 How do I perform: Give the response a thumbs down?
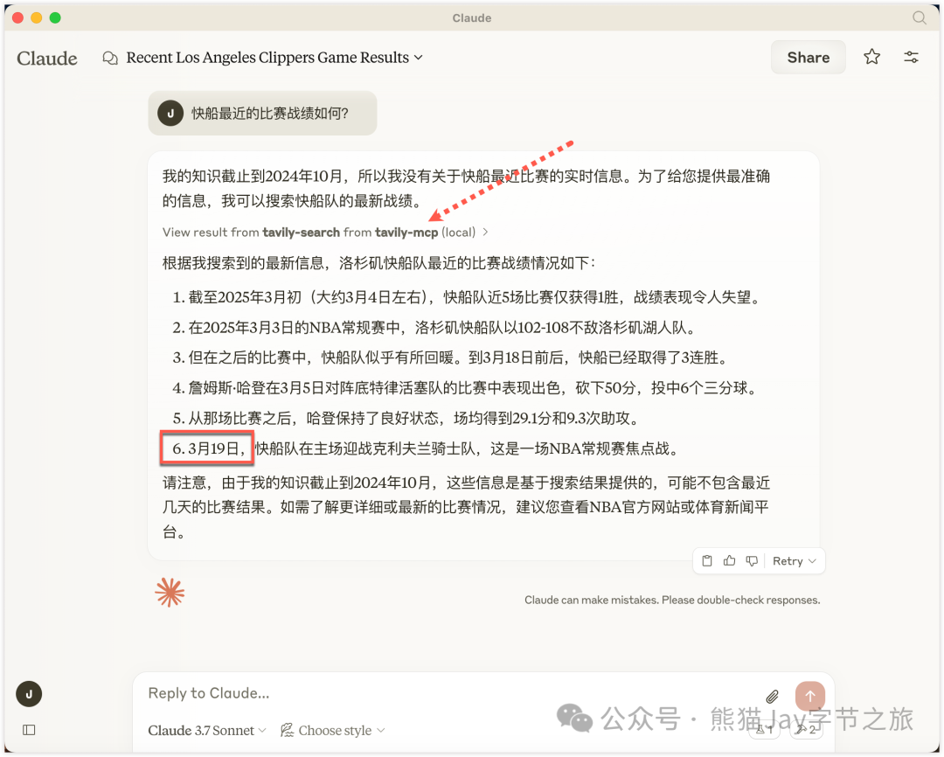tap(752, 560)
